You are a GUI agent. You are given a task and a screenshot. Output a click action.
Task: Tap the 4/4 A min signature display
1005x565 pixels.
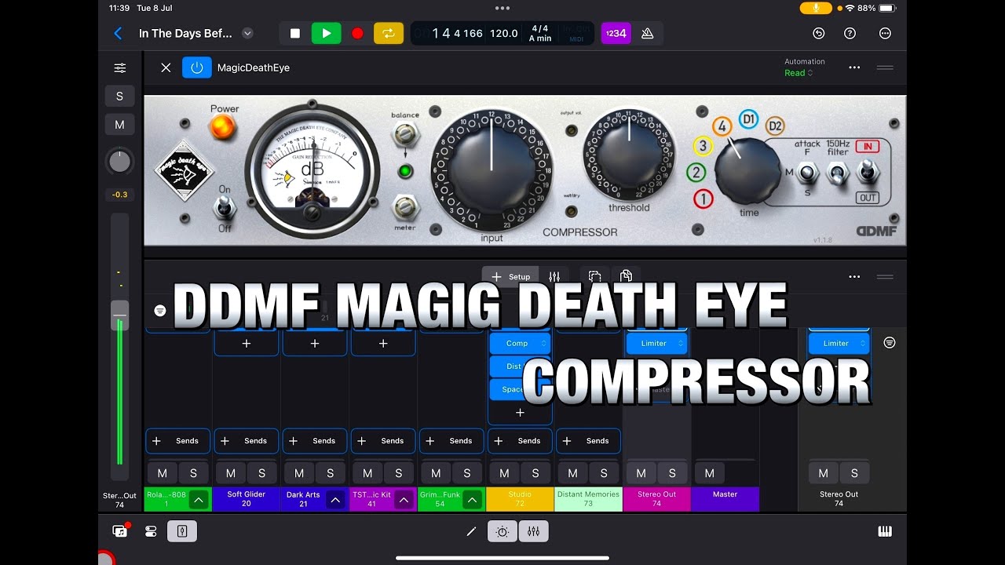(x=540, y=33)
